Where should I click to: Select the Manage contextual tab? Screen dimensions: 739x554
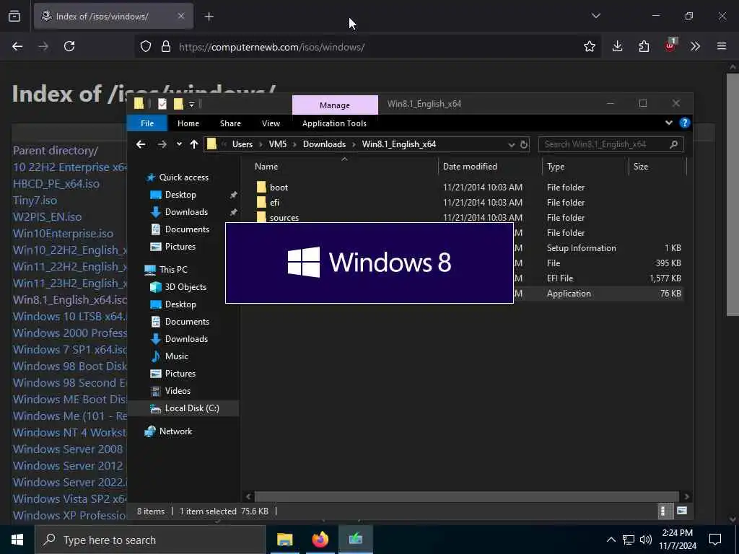point(335,105)
